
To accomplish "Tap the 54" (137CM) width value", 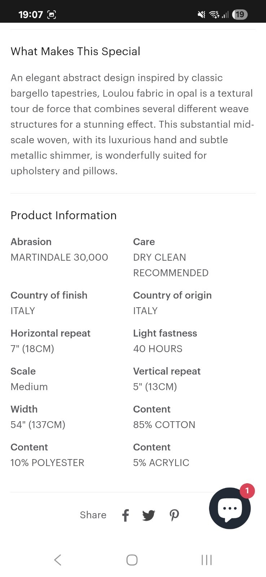I will point(38,424).
